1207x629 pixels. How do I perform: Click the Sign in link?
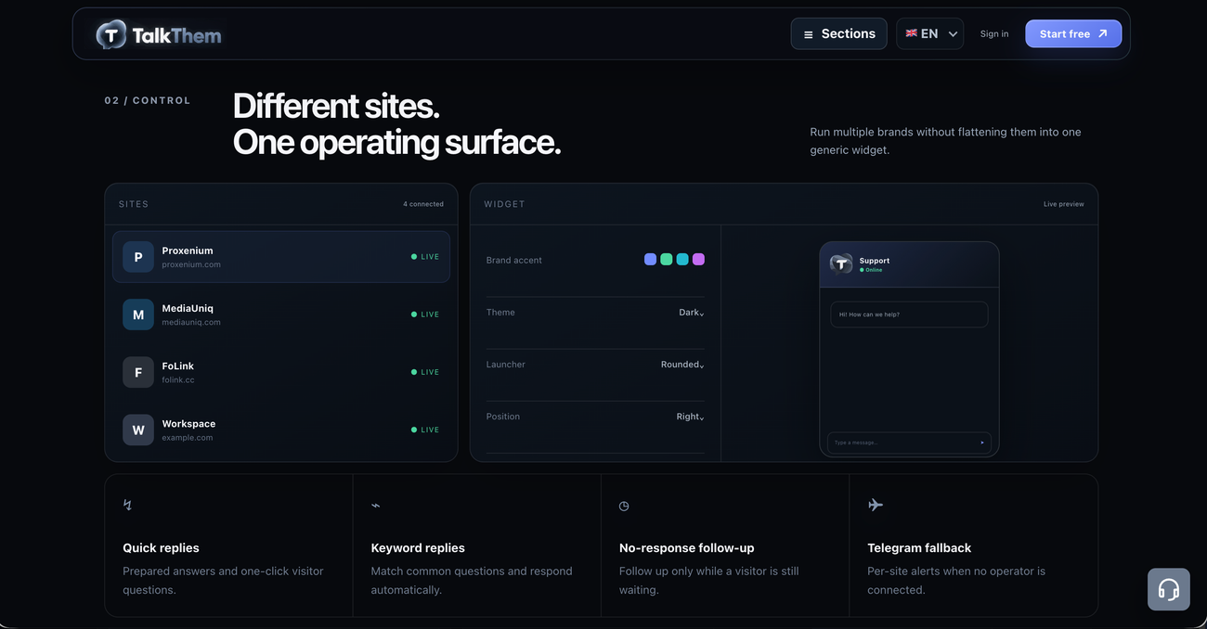993,34
